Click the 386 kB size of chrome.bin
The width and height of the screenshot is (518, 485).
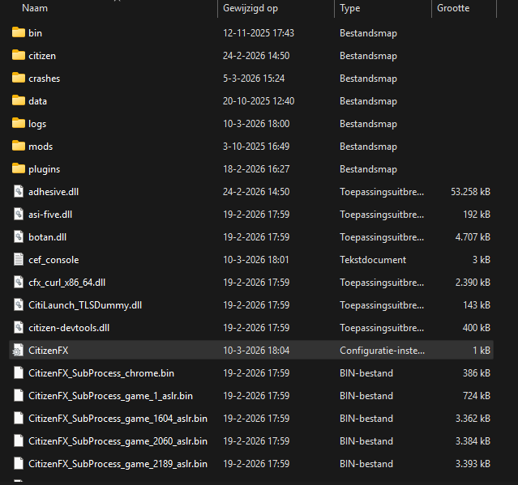click(x=477, y=373)
